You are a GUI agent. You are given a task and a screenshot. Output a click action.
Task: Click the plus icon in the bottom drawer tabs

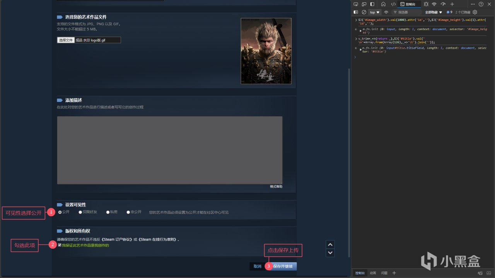[x=394, y=273]
